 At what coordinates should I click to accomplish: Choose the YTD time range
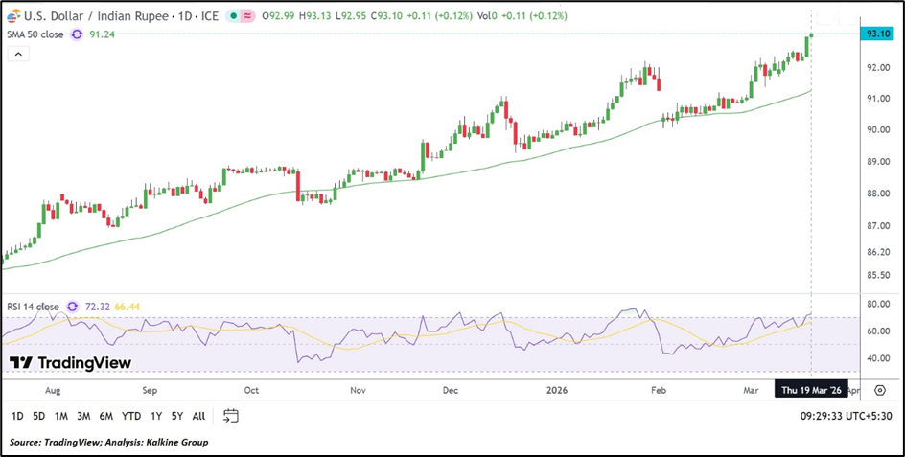click(130, 417)
